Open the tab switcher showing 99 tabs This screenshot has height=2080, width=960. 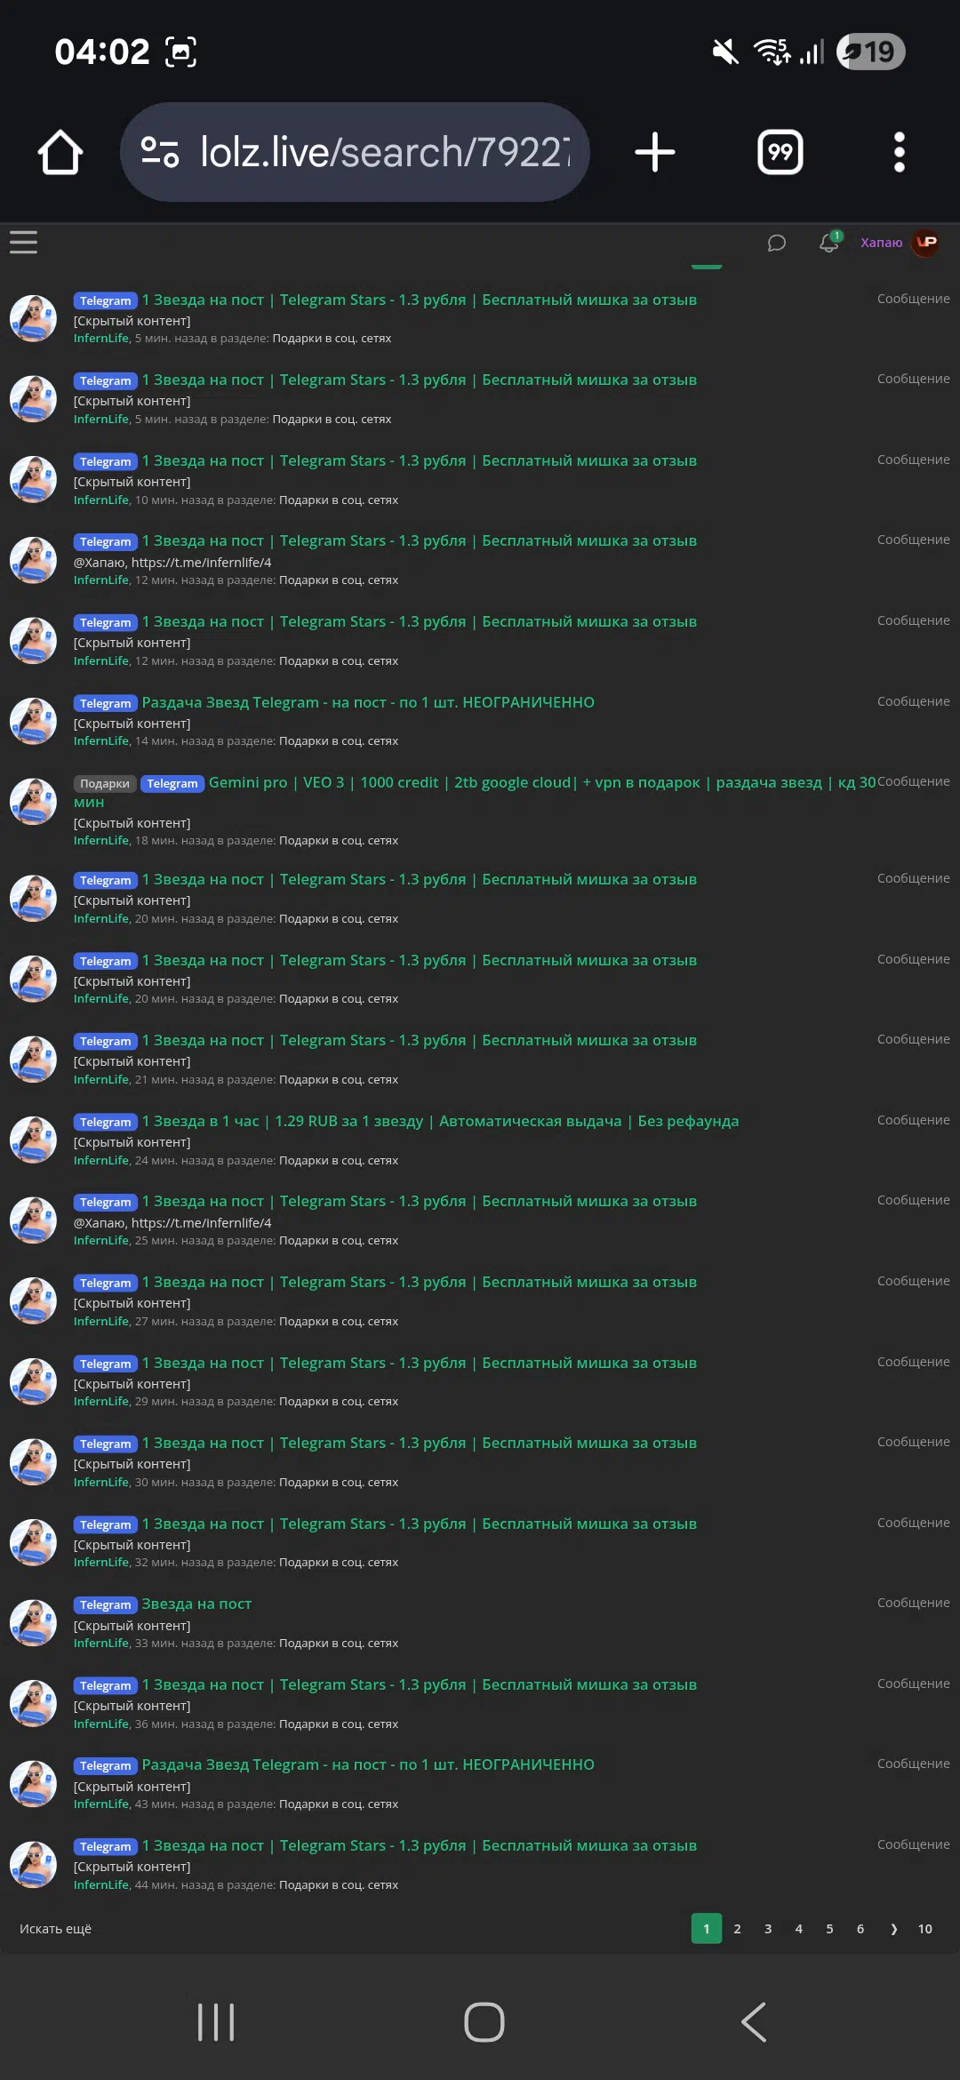click(780, 152)
